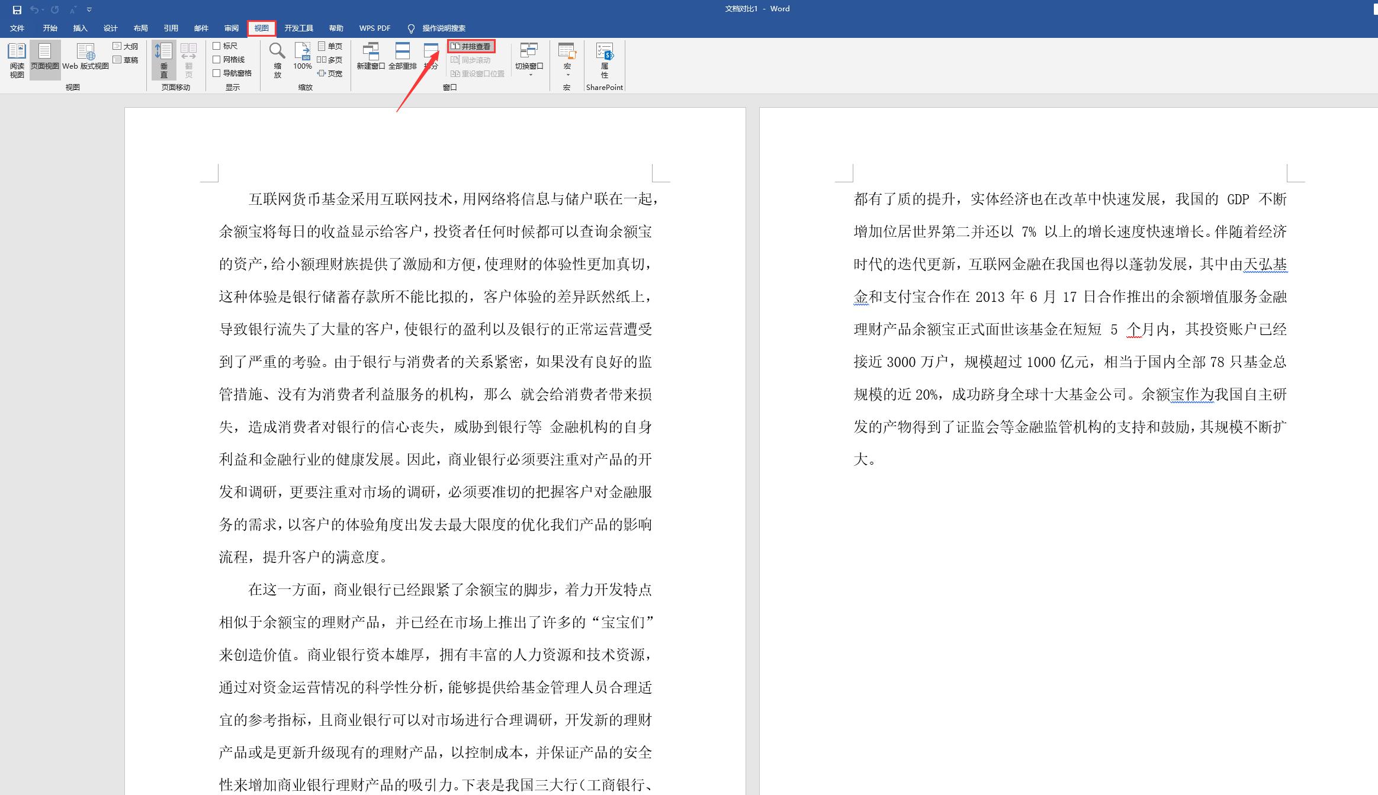The width and height of the screenshot is (1378, 795).
Task: Click 重设窗口位置 to reset window position
Action: pos(477,73)
